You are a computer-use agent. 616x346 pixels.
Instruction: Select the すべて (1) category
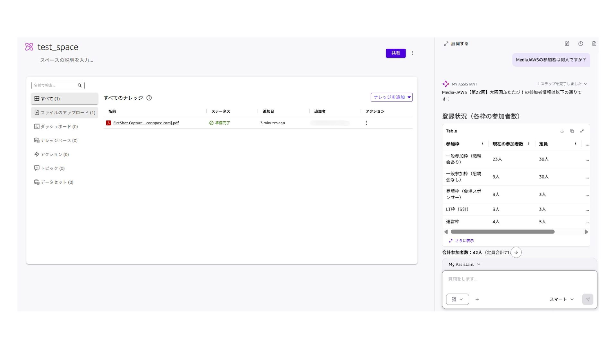tap(64, 99)
